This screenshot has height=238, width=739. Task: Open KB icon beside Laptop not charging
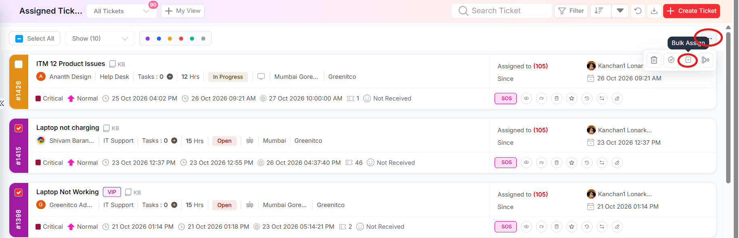point(111,128)
